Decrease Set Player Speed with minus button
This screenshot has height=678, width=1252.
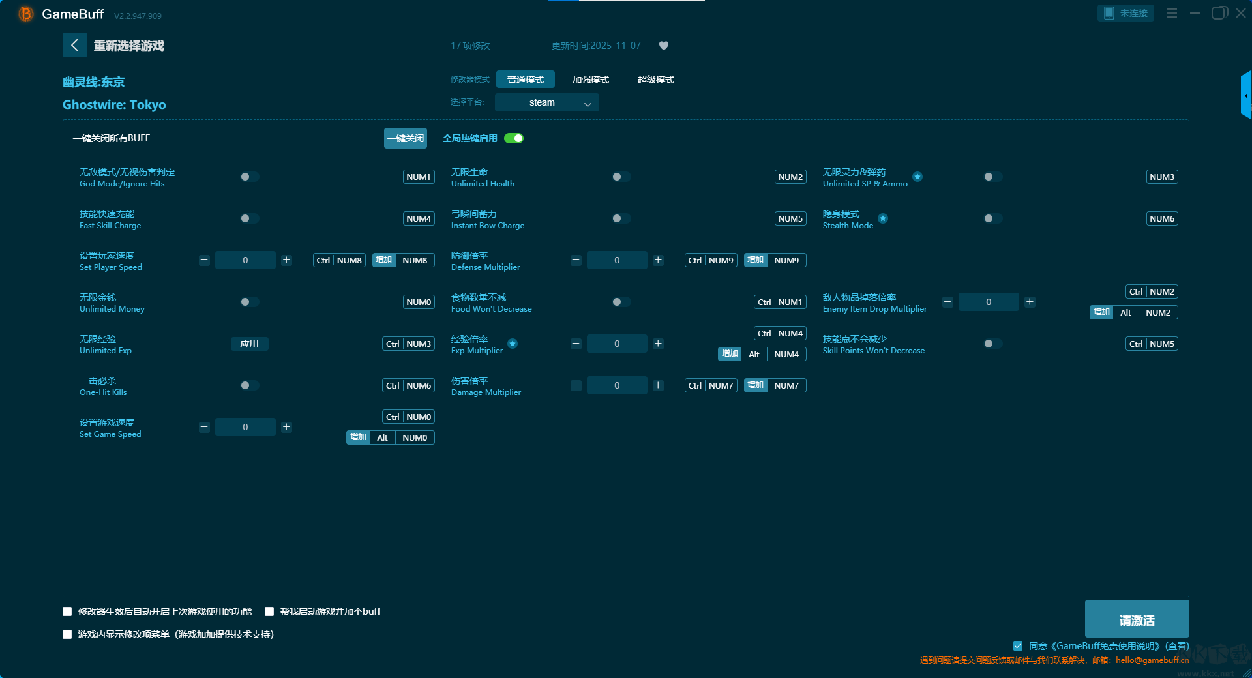click(204, 260)
